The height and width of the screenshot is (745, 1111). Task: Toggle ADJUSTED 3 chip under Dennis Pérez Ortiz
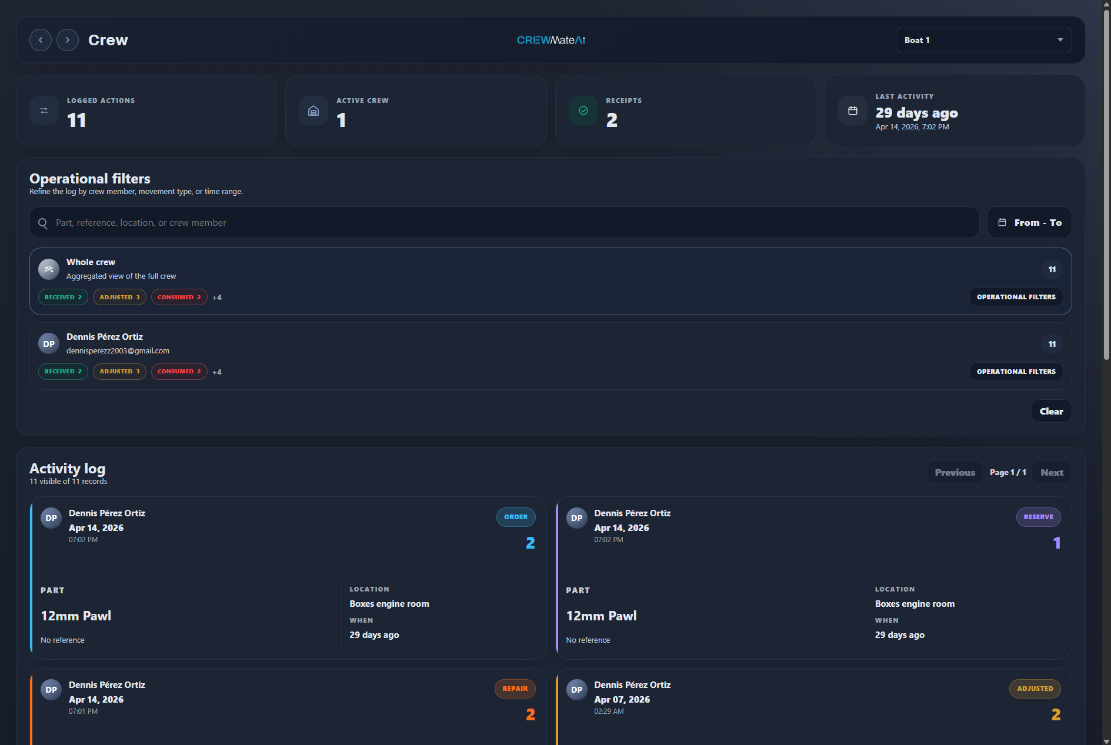[119, 372]
